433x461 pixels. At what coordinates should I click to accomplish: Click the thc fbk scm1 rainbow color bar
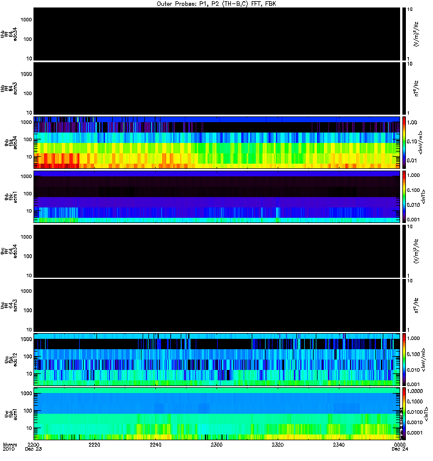[404, 414]
